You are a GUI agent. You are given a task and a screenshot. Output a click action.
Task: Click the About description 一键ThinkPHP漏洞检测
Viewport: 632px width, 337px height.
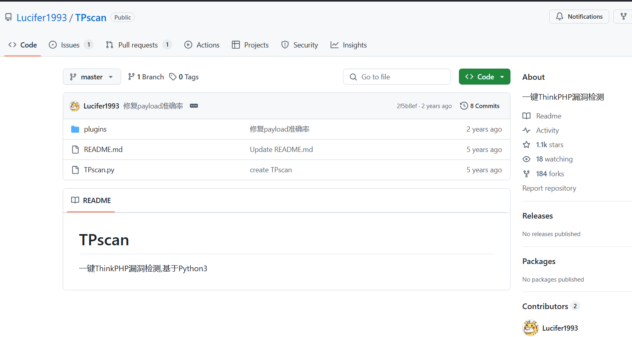[x=563, y=97]
